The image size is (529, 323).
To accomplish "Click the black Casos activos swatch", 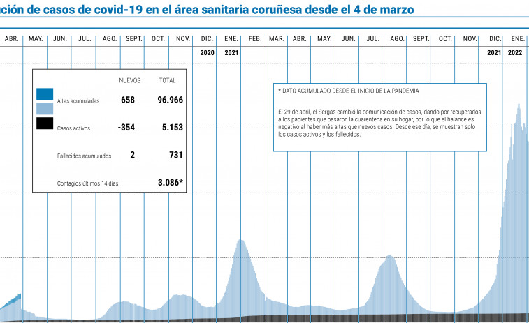I will 45,123.
